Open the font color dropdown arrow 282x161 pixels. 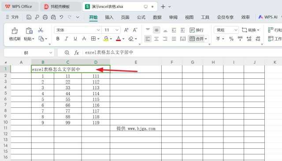pos(123,39)
